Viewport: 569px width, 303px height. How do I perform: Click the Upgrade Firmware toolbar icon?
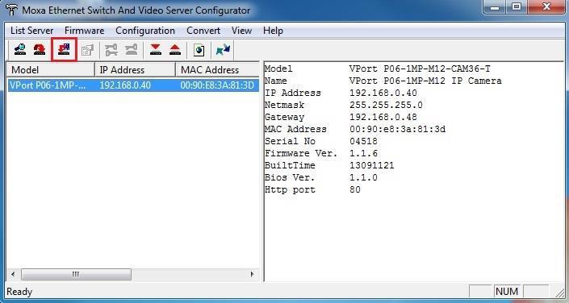64,50
